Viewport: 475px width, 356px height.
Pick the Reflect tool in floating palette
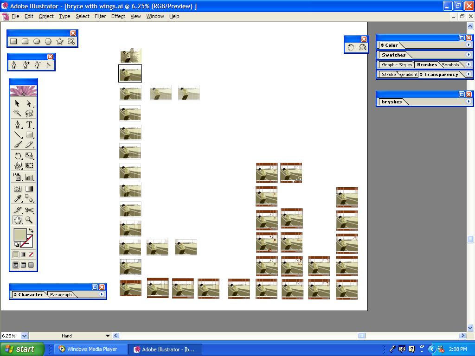pyautogui.click(x=362, y=48)
